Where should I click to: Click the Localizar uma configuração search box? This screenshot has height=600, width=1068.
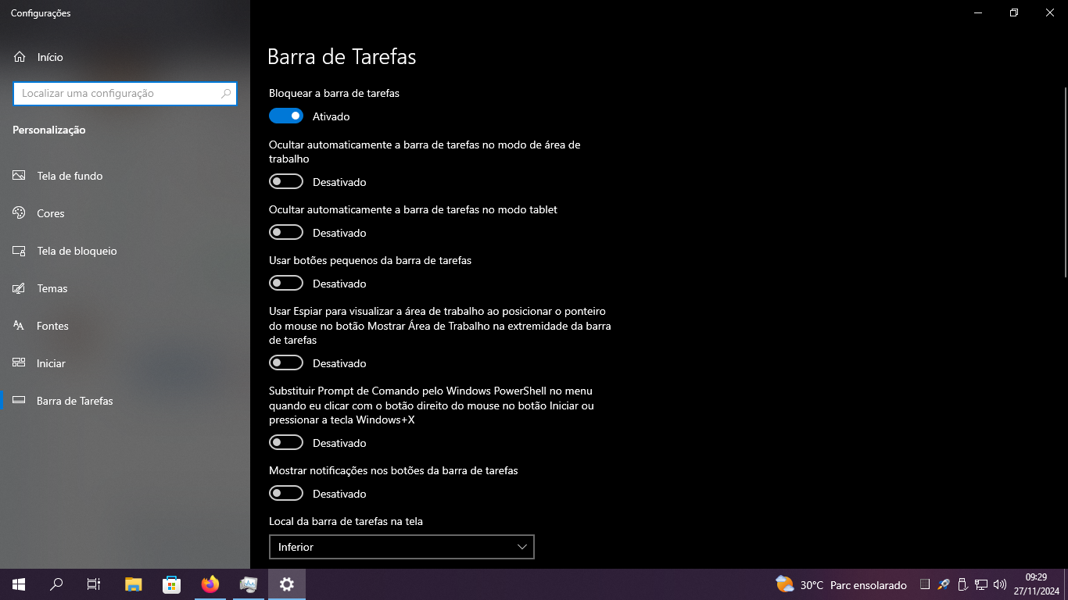point(125,94)
